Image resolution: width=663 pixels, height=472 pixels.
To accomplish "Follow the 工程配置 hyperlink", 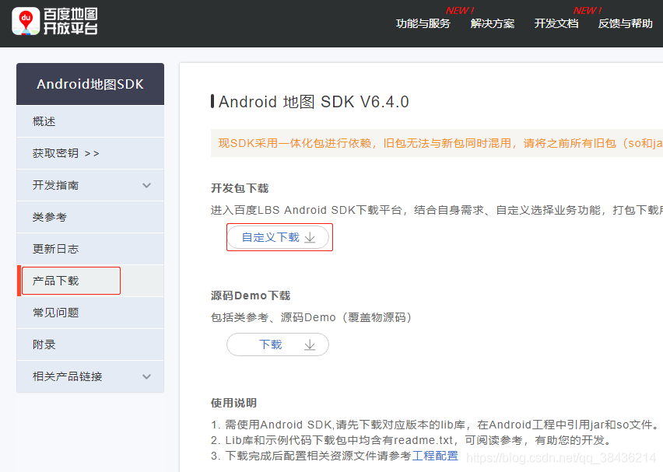I will click(435, 456).
